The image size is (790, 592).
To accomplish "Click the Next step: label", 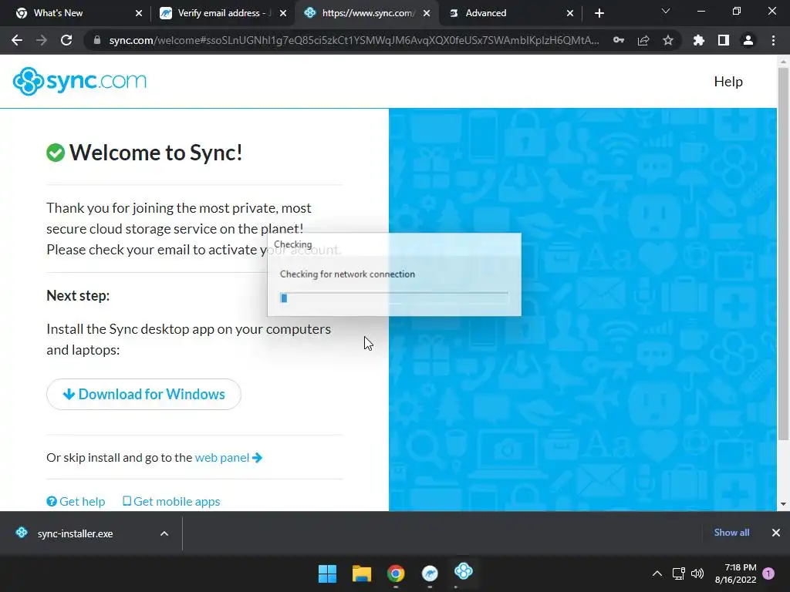I will [x=78, y=295].
